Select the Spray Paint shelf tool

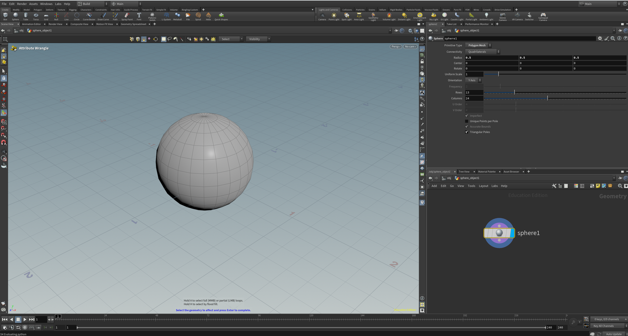pos(127,17)
